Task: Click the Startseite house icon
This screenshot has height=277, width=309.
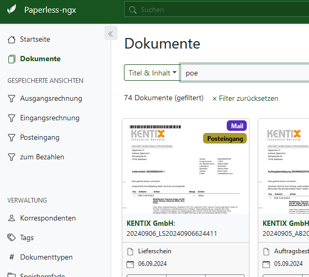Action: (12, 40)
